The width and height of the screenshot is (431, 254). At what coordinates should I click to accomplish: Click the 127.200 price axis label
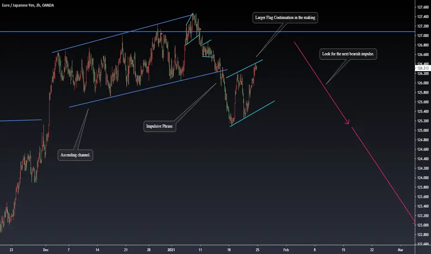(423, 26)
